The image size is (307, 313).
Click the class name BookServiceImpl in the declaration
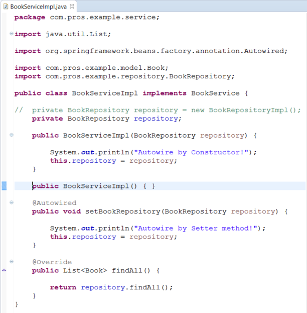coord(105,93)
